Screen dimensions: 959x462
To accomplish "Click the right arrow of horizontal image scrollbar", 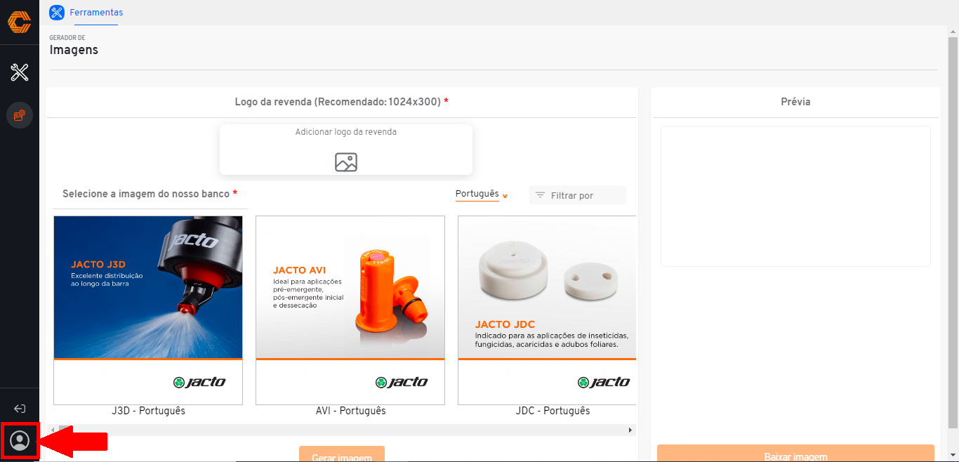I will 630,430.
